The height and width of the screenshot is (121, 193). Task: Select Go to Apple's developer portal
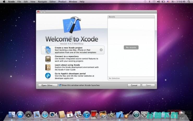pyautogui.click(x=73, y=76)
